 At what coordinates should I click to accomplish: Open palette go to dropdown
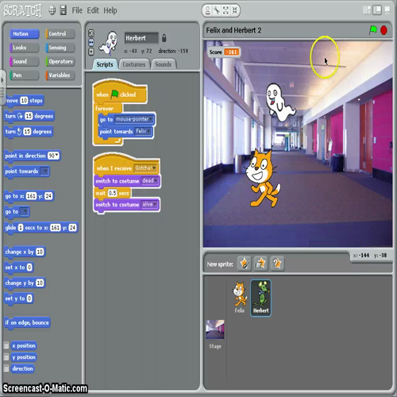[25, 211]
